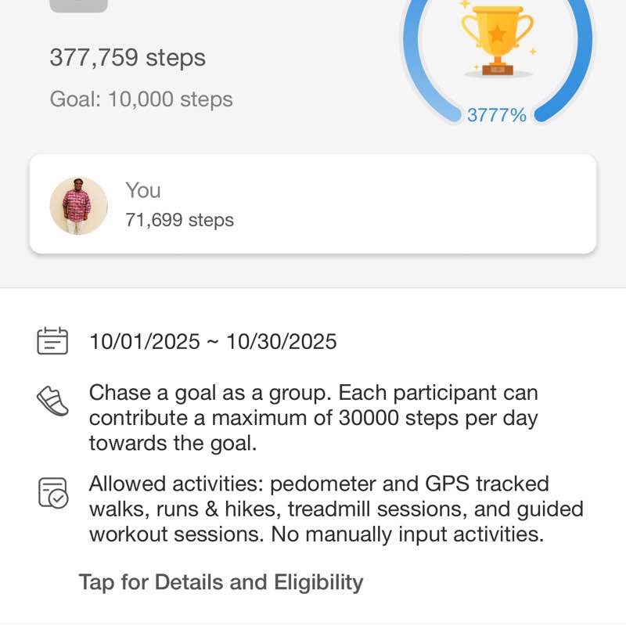Click the gray group image at top left
The height and width of the screenshot is (626, 626).
pos(78,5)
